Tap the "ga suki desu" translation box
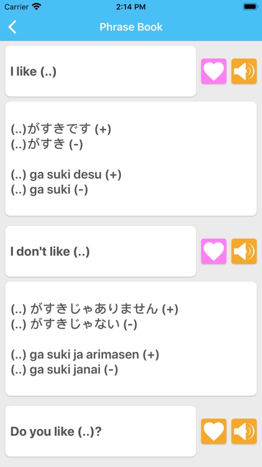The image size is (262, 467). [131, 159]
